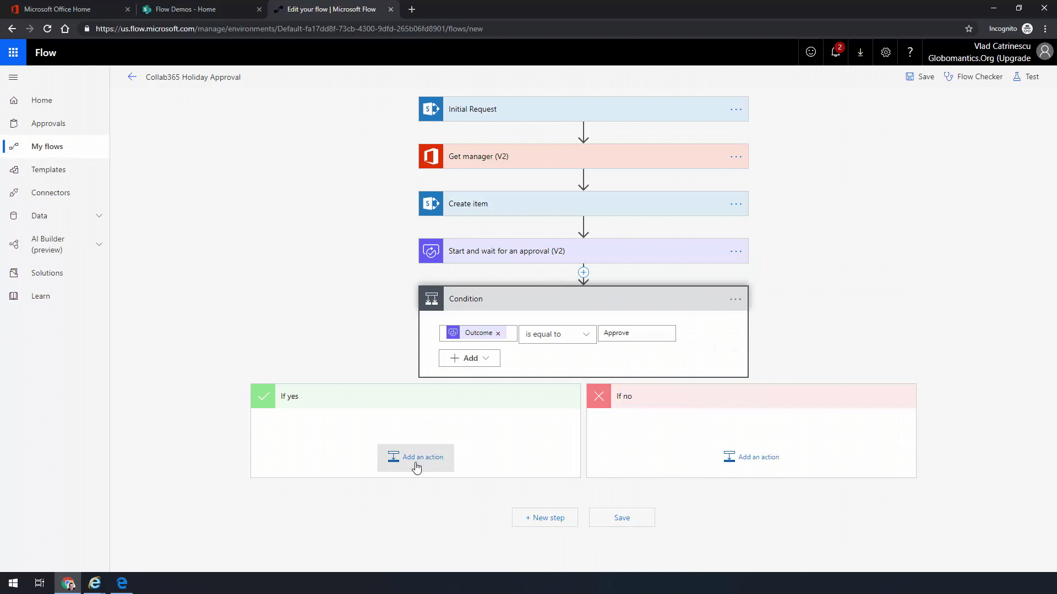
Task: Open the help question mark
Action: (x=910, y=52)
